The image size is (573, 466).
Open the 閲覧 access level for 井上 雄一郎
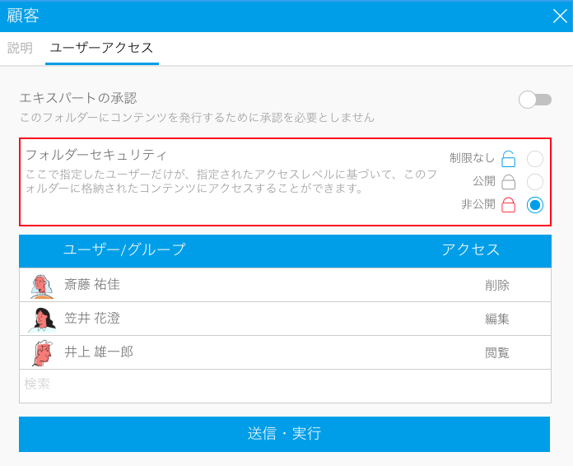tap(497, 352)
